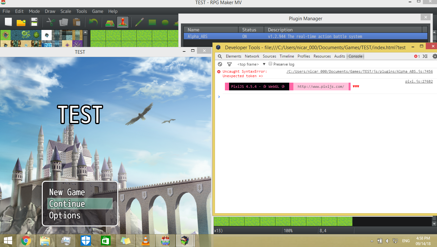Open the taskbar clock showing 4:58 PM
Screen dimensions: 437x247
coord(423,241)
